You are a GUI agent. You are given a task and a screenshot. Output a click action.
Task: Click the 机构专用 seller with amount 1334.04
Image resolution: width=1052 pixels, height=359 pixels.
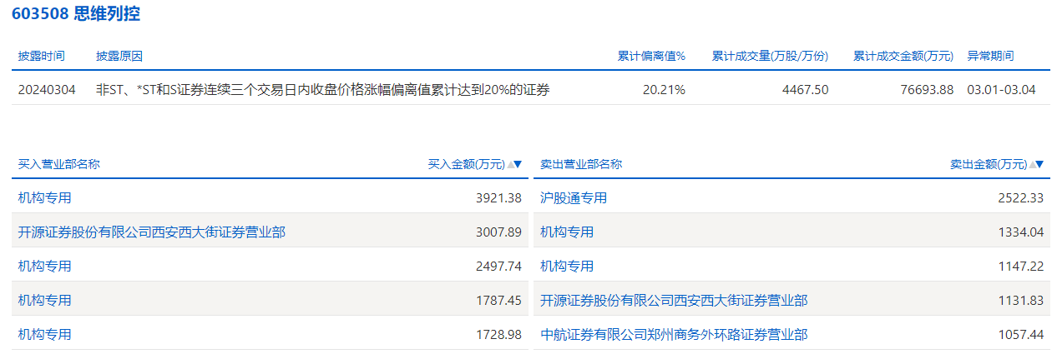point(567,232)
